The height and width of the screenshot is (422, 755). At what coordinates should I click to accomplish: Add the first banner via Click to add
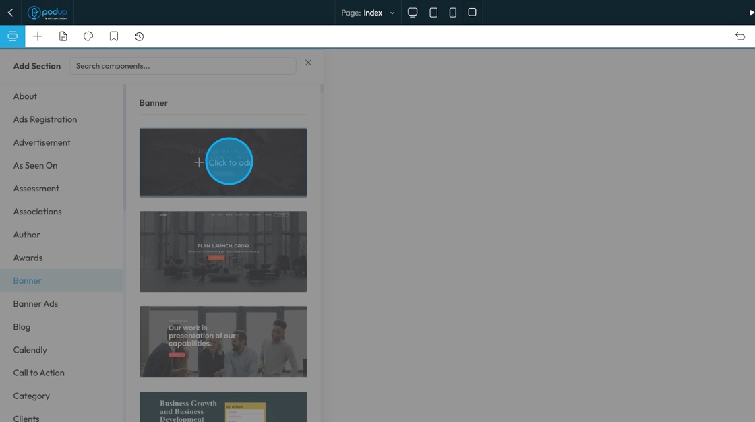point(223,162)
